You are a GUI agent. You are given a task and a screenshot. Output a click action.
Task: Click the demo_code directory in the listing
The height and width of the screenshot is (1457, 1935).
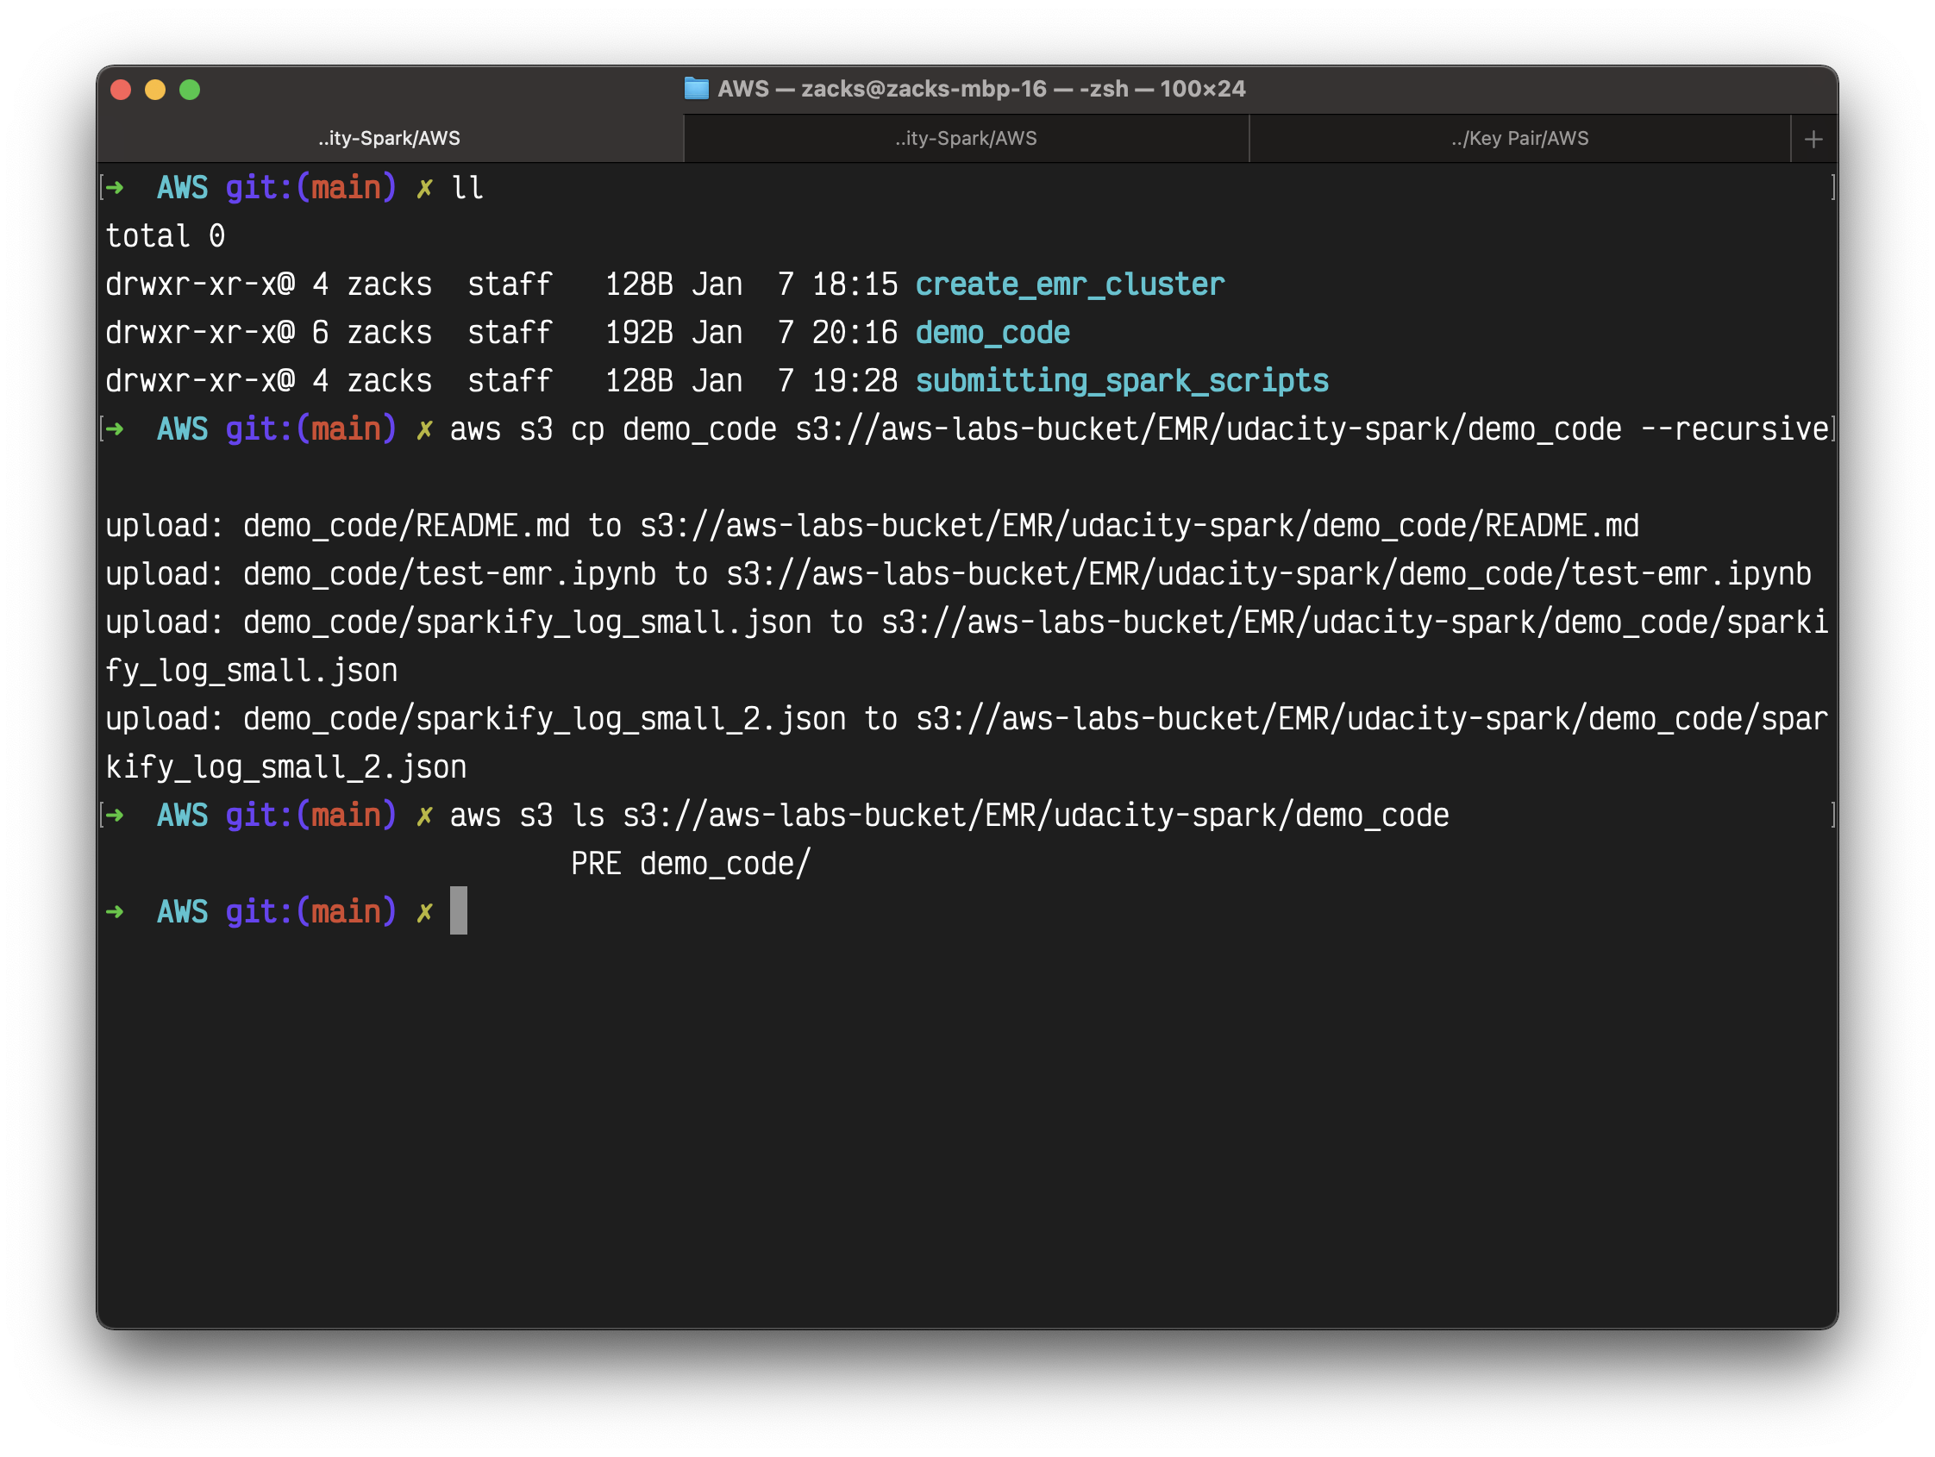(x=992, y=333)
